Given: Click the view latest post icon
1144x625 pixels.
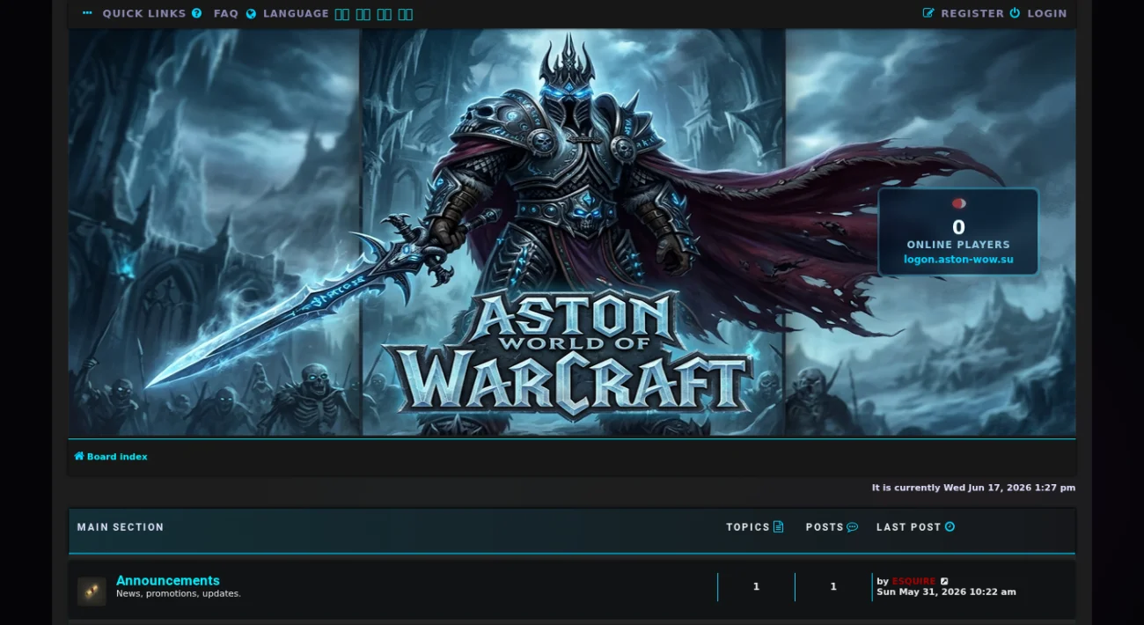Looking at the screenshot, I should 944,581.
